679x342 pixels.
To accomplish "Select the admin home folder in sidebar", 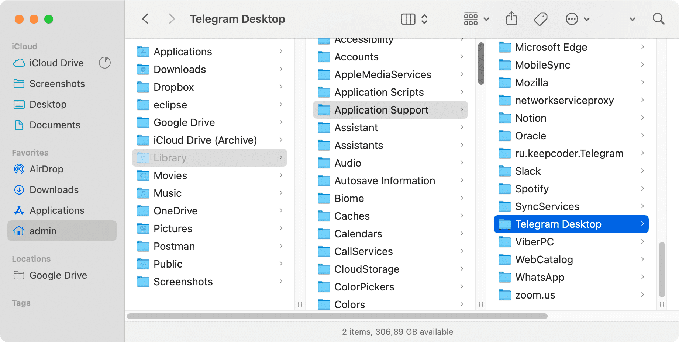I will 43,231.
